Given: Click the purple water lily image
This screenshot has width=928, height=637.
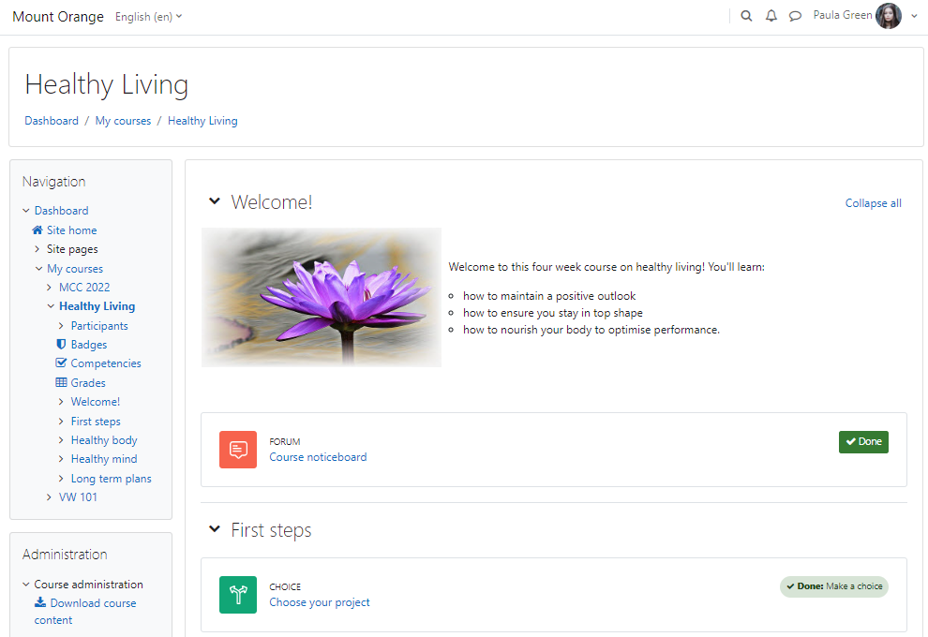Looking at the screenshot, I should coord(322,298).
